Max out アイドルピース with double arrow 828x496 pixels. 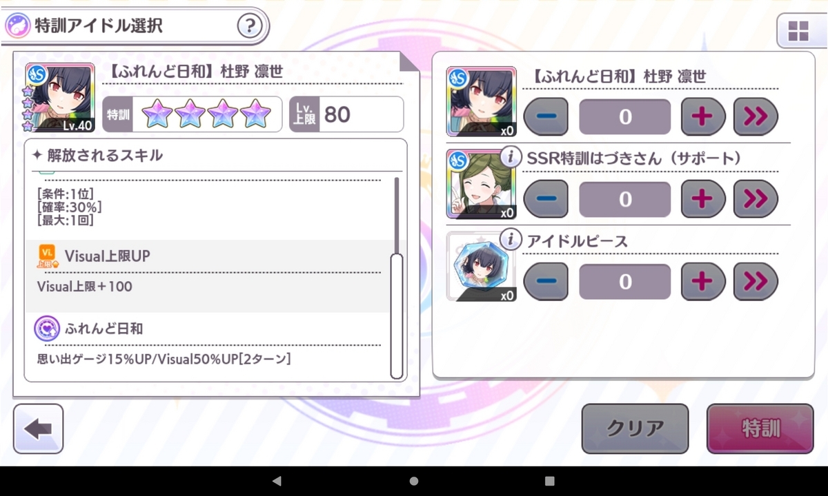tap(756, 281)
